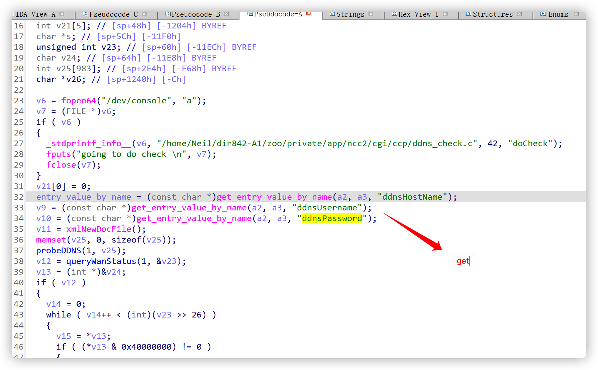Click the "ddnsUsername" string
This screenshot has height=370, width=598.
tap(327, 208)
